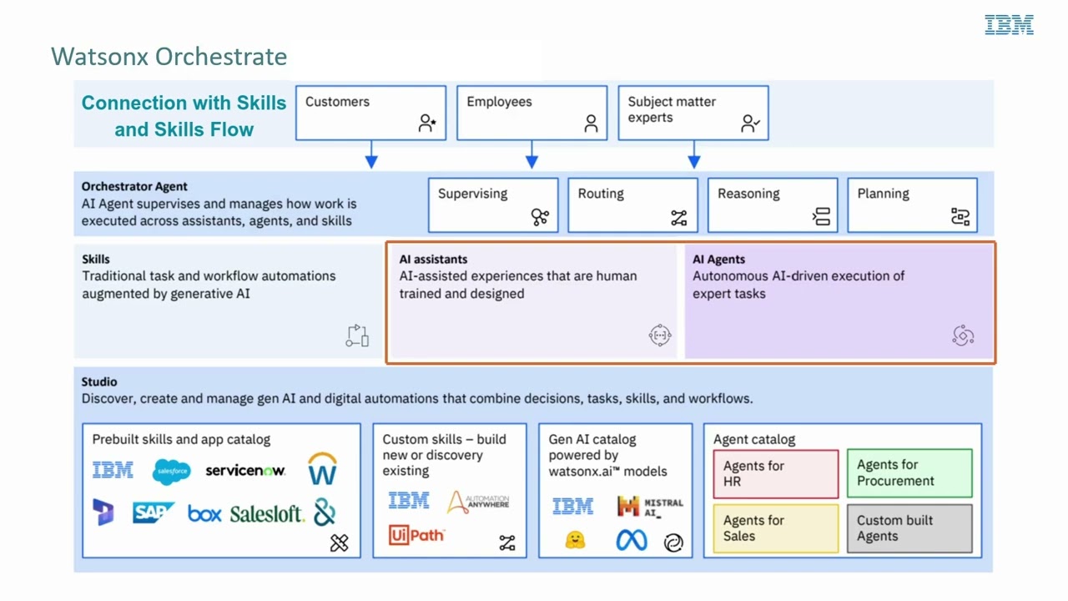This screenshot has height=601, width=1068.
Task: Click the Mistral AI logo
Action: click(650, 506)
